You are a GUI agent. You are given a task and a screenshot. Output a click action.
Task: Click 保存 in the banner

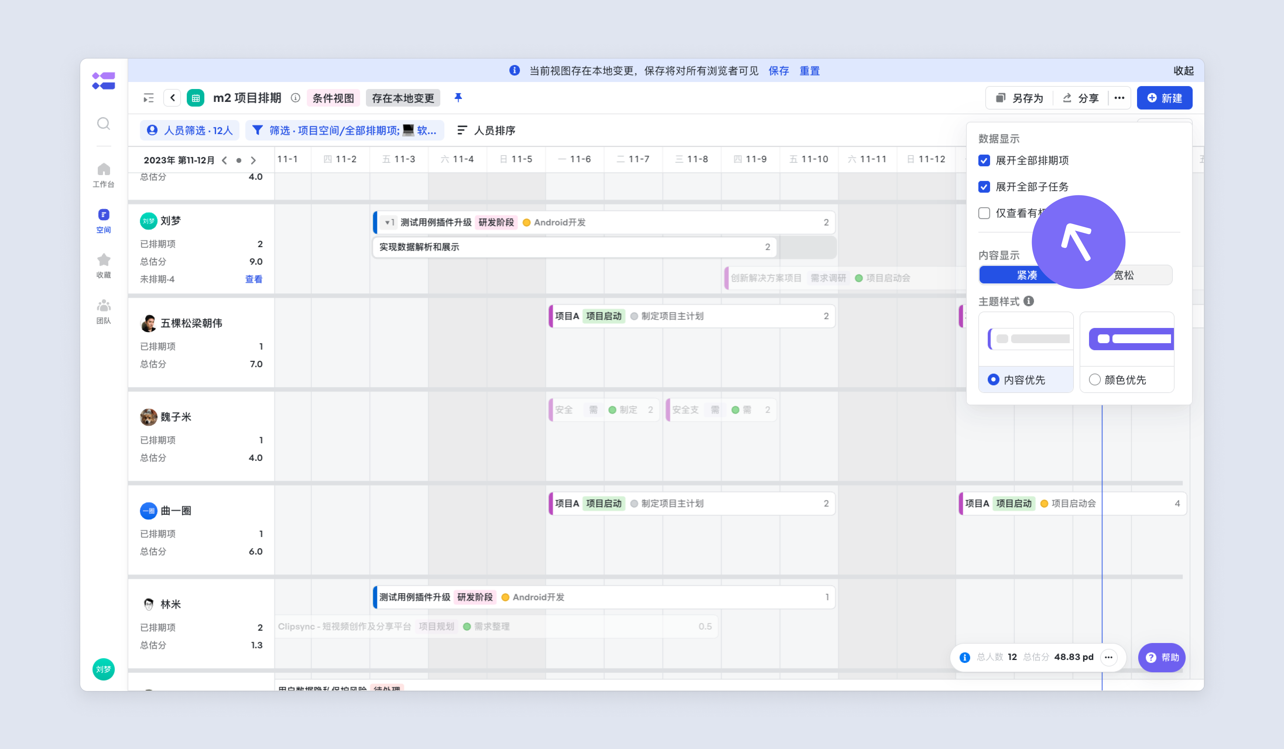778,71
